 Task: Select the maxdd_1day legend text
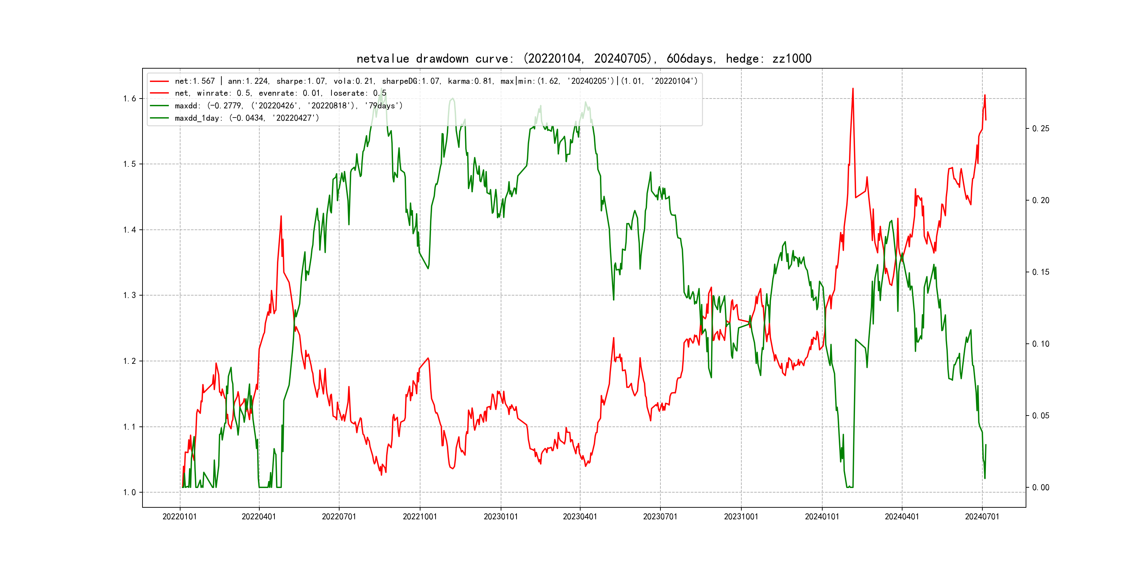pos(247,118)
